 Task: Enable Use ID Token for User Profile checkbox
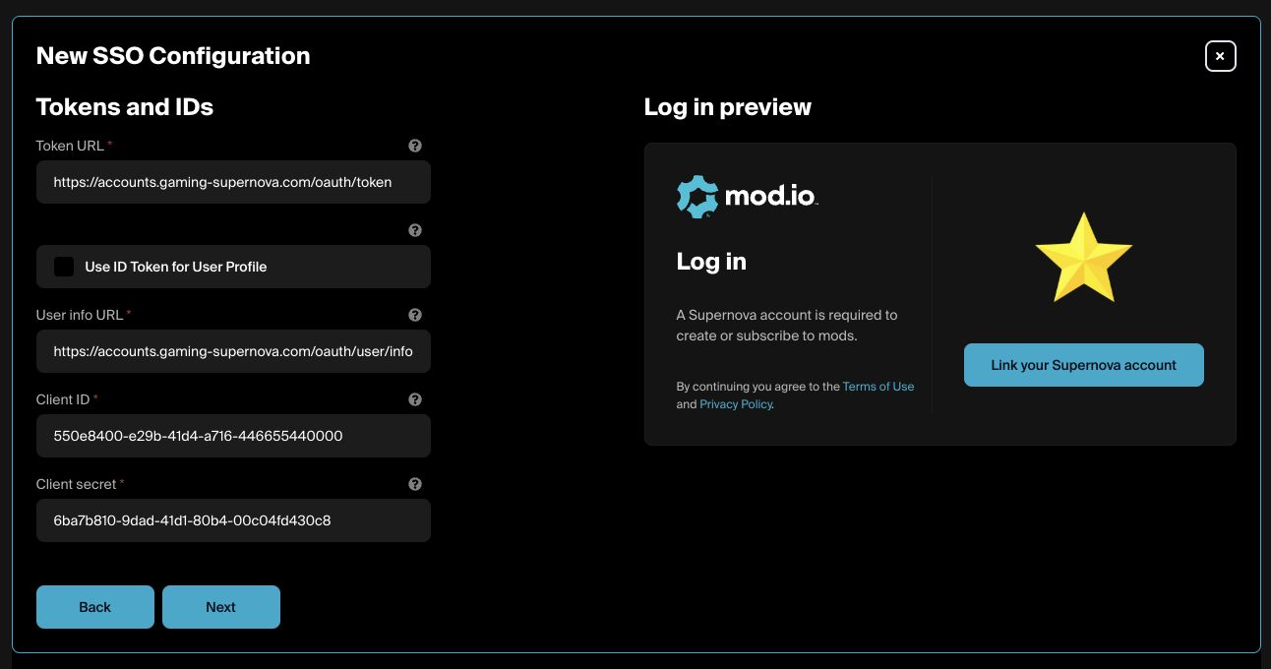(64, 267)
